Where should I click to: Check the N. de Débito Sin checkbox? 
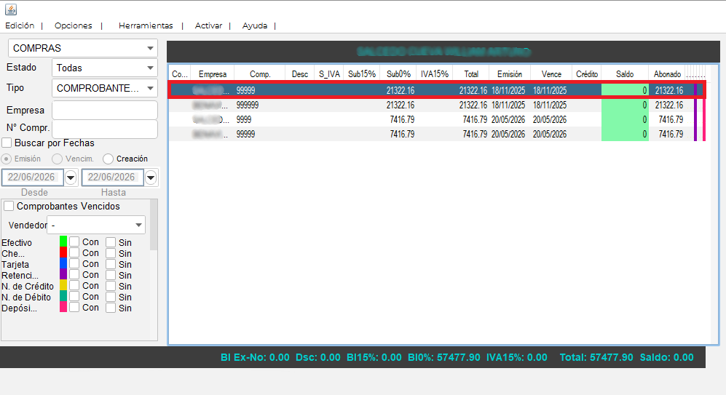point(111,297)
